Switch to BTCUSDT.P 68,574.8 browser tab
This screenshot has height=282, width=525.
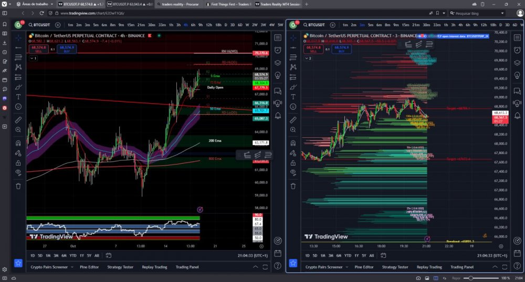[80, 4]
